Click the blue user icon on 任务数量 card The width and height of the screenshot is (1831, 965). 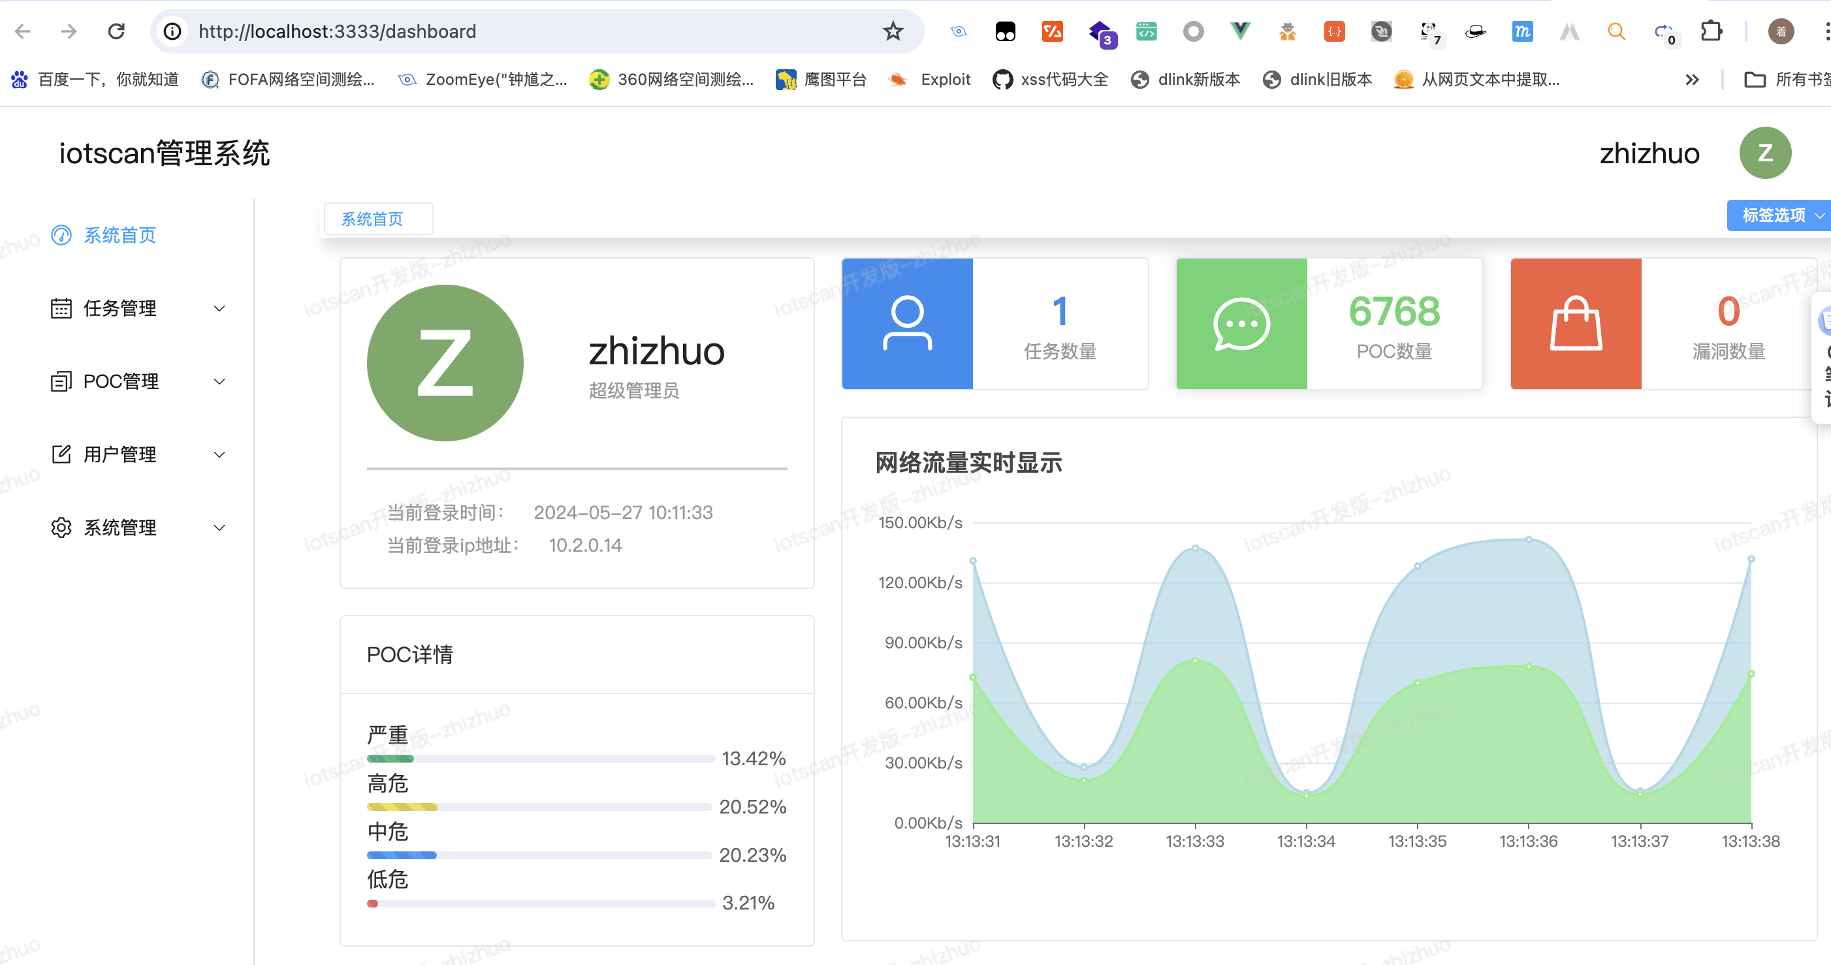point(907,324)
